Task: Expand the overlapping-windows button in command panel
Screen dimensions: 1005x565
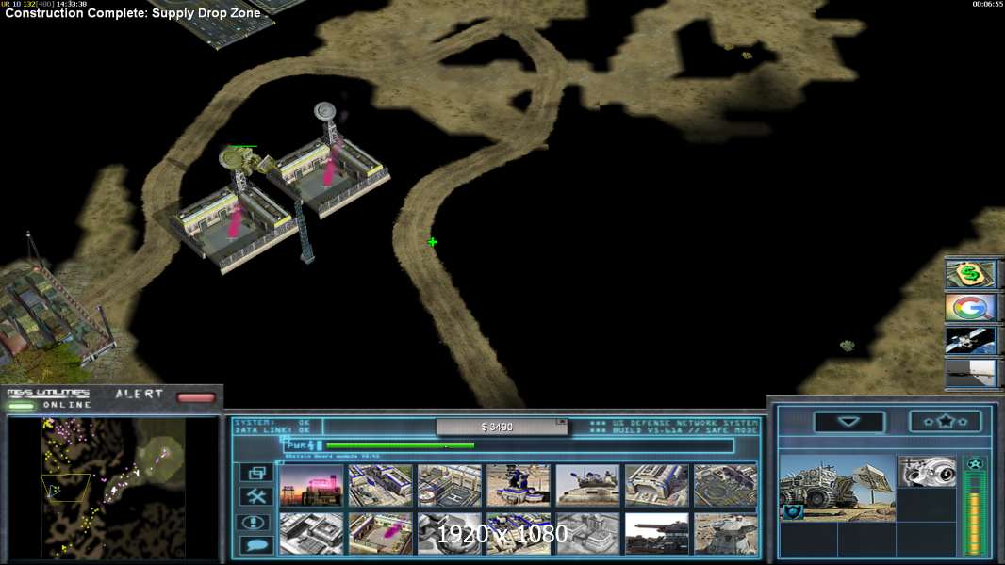Action: click(x=255, y=473)
